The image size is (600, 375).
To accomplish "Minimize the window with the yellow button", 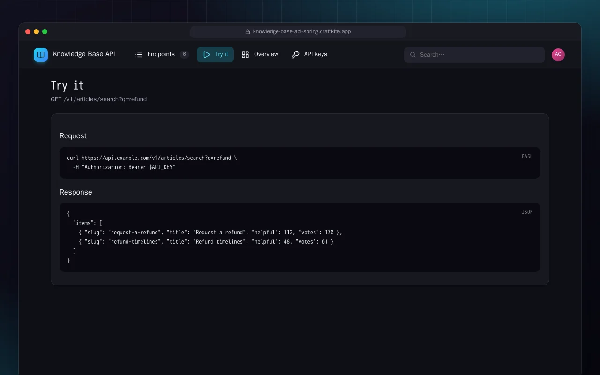I will (37, 32).
